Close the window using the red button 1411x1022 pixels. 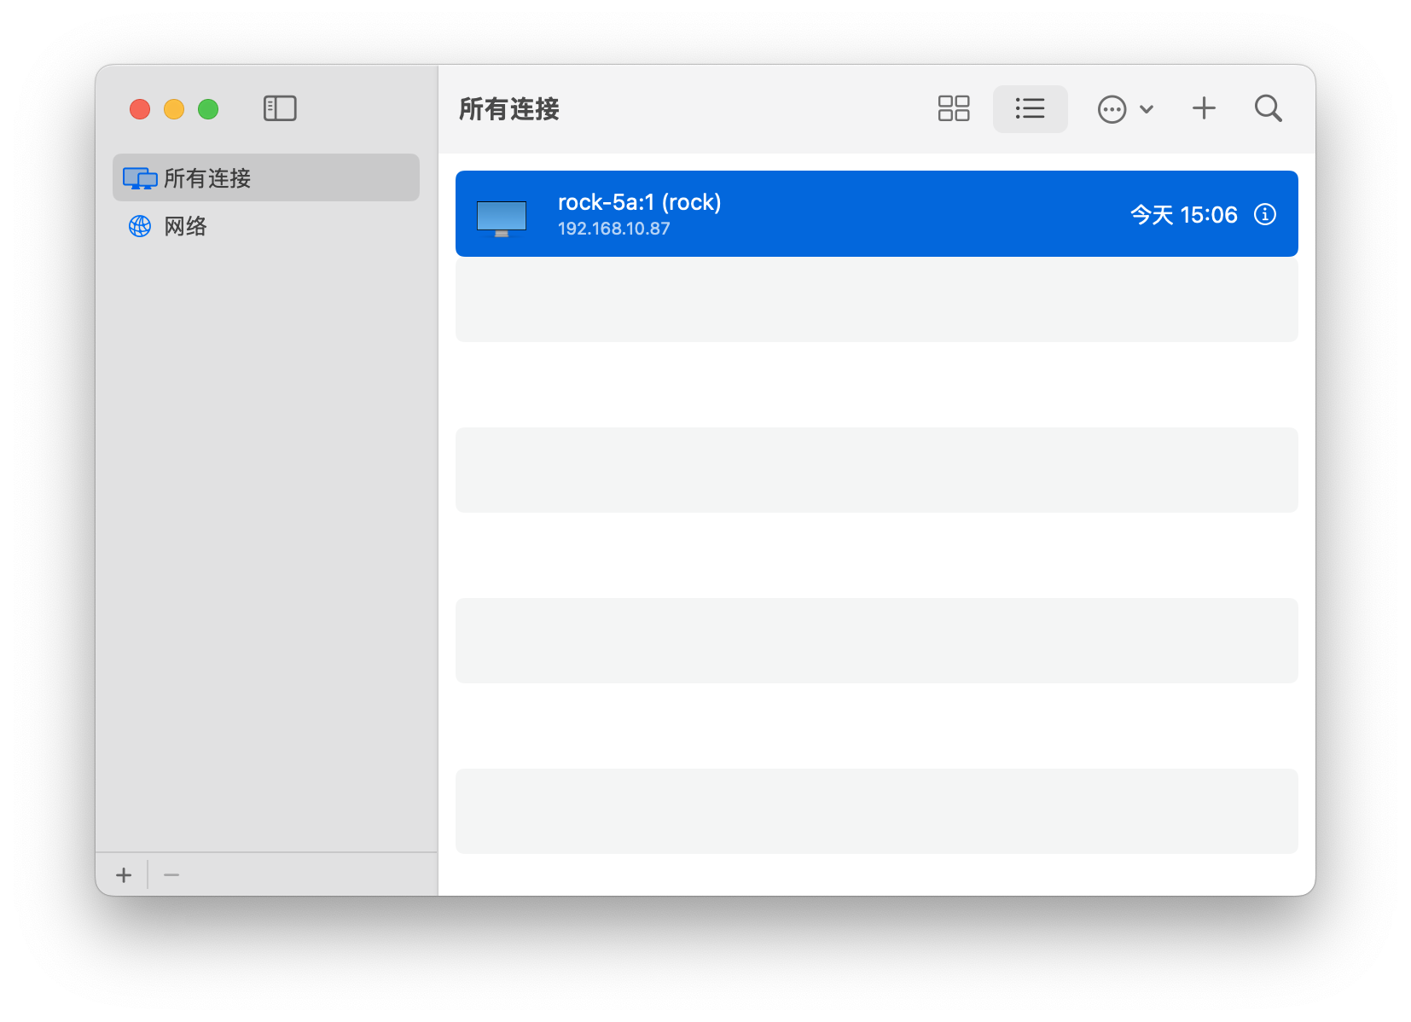tap(140, 109)
